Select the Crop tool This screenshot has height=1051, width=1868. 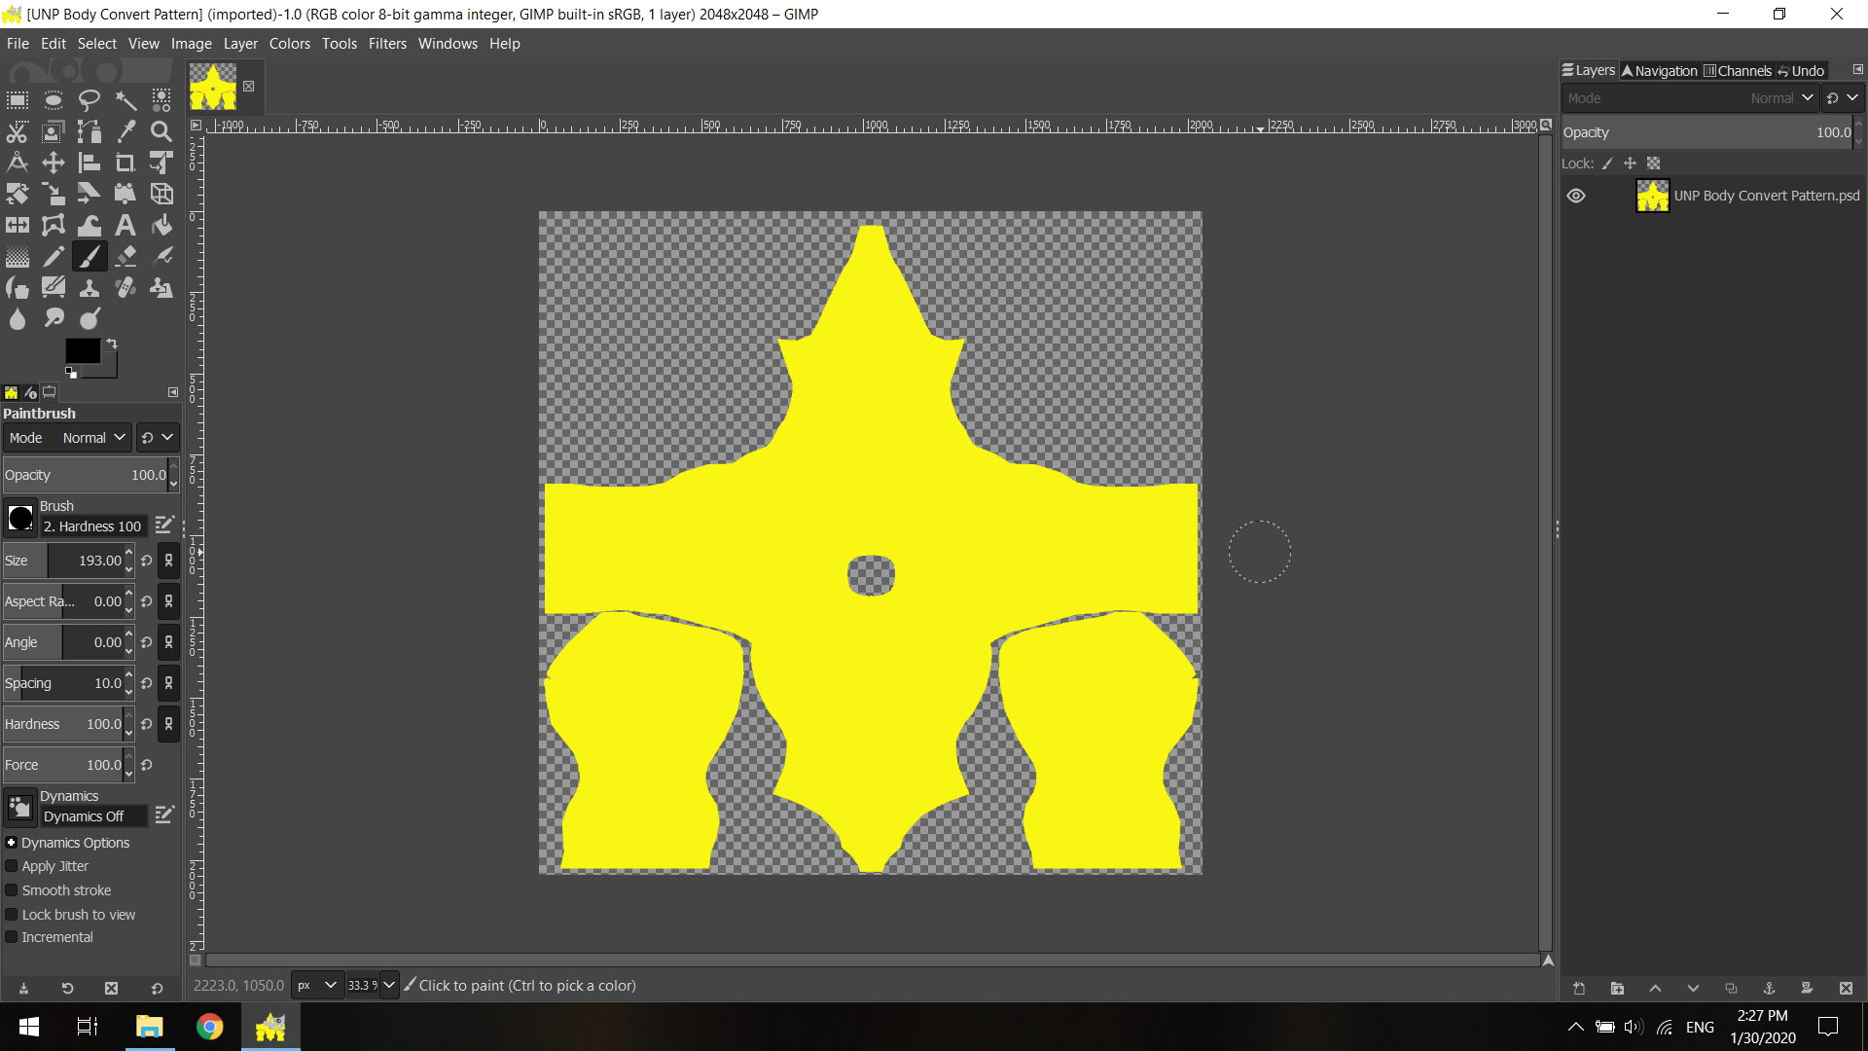click(126, 163)
